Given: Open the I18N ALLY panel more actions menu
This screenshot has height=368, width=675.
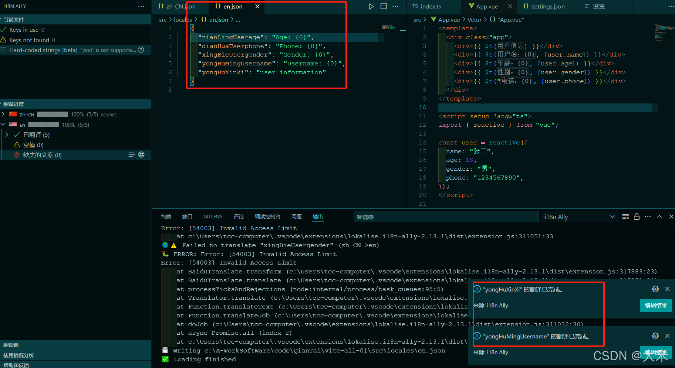Looking at the screenshot, I should point(141,6).
